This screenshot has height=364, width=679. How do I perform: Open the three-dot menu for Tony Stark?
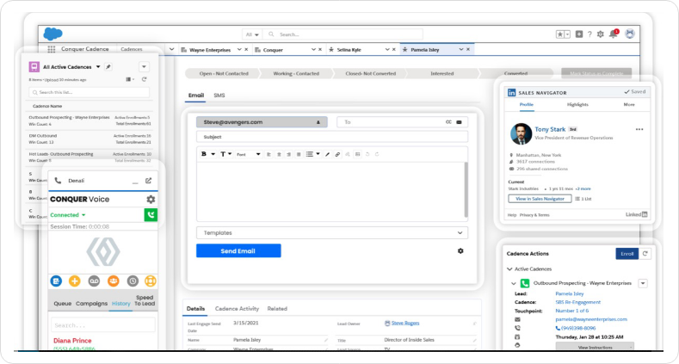click(639, 129)
